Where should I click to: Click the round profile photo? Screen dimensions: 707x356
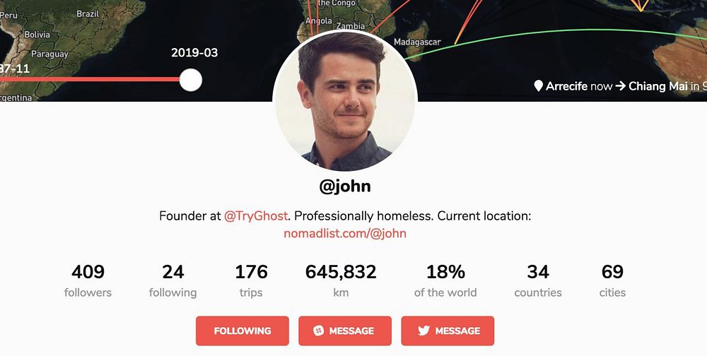(345, 100)
